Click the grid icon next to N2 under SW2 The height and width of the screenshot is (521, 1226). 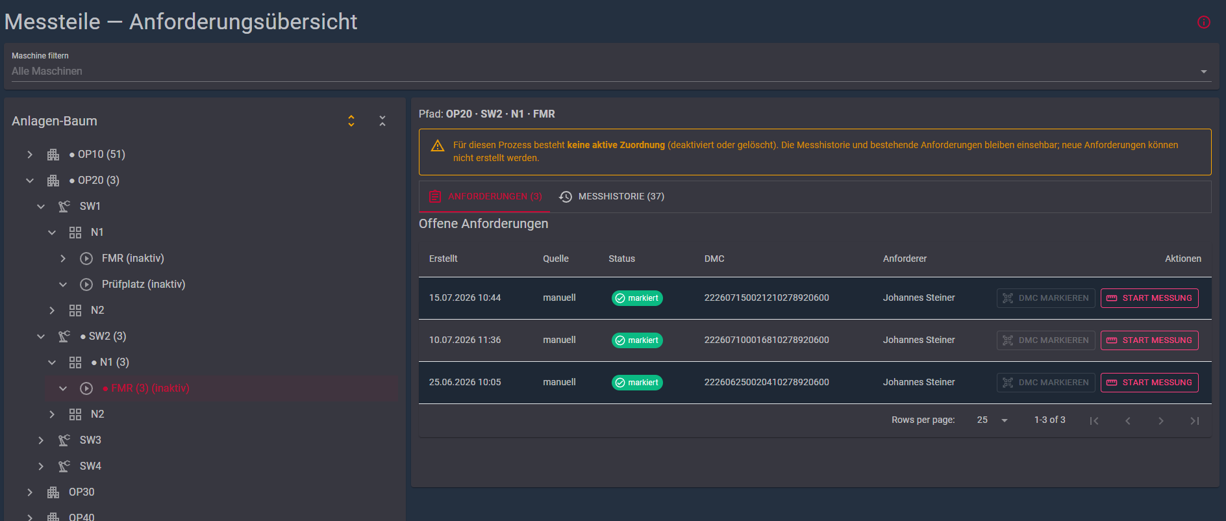(75, 414)
